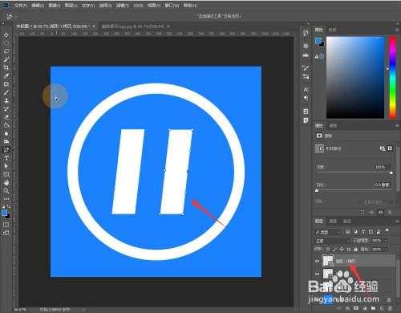
Task: Open the layer blending mode dropdown
Action: [x=332, y=241]
